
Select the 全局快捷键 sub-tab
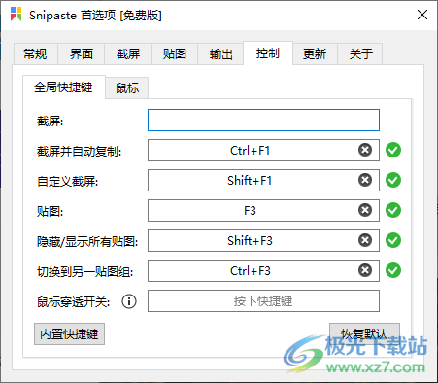[64, 87]
